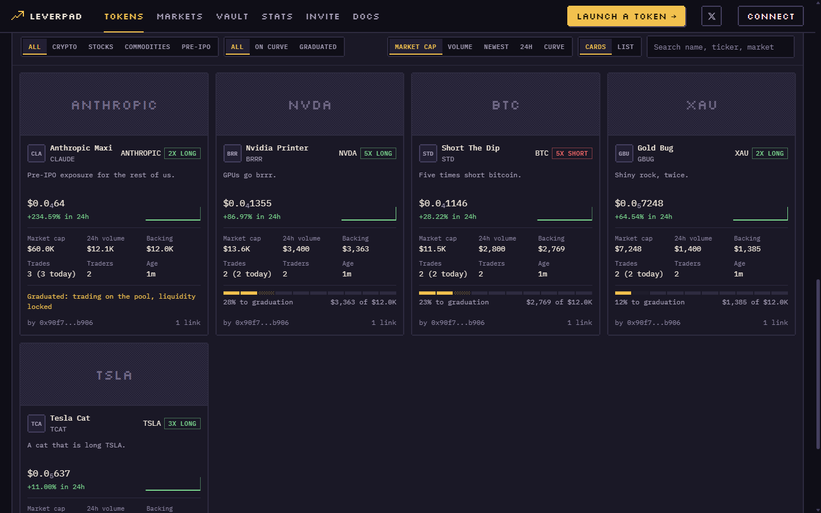The height and width of the screenshot is (513, 821).
Task: Open the Markets tab
Action: 180,17
